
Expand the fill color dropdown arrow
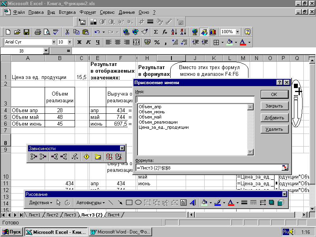pyautogui.click(x=236, y=42)
